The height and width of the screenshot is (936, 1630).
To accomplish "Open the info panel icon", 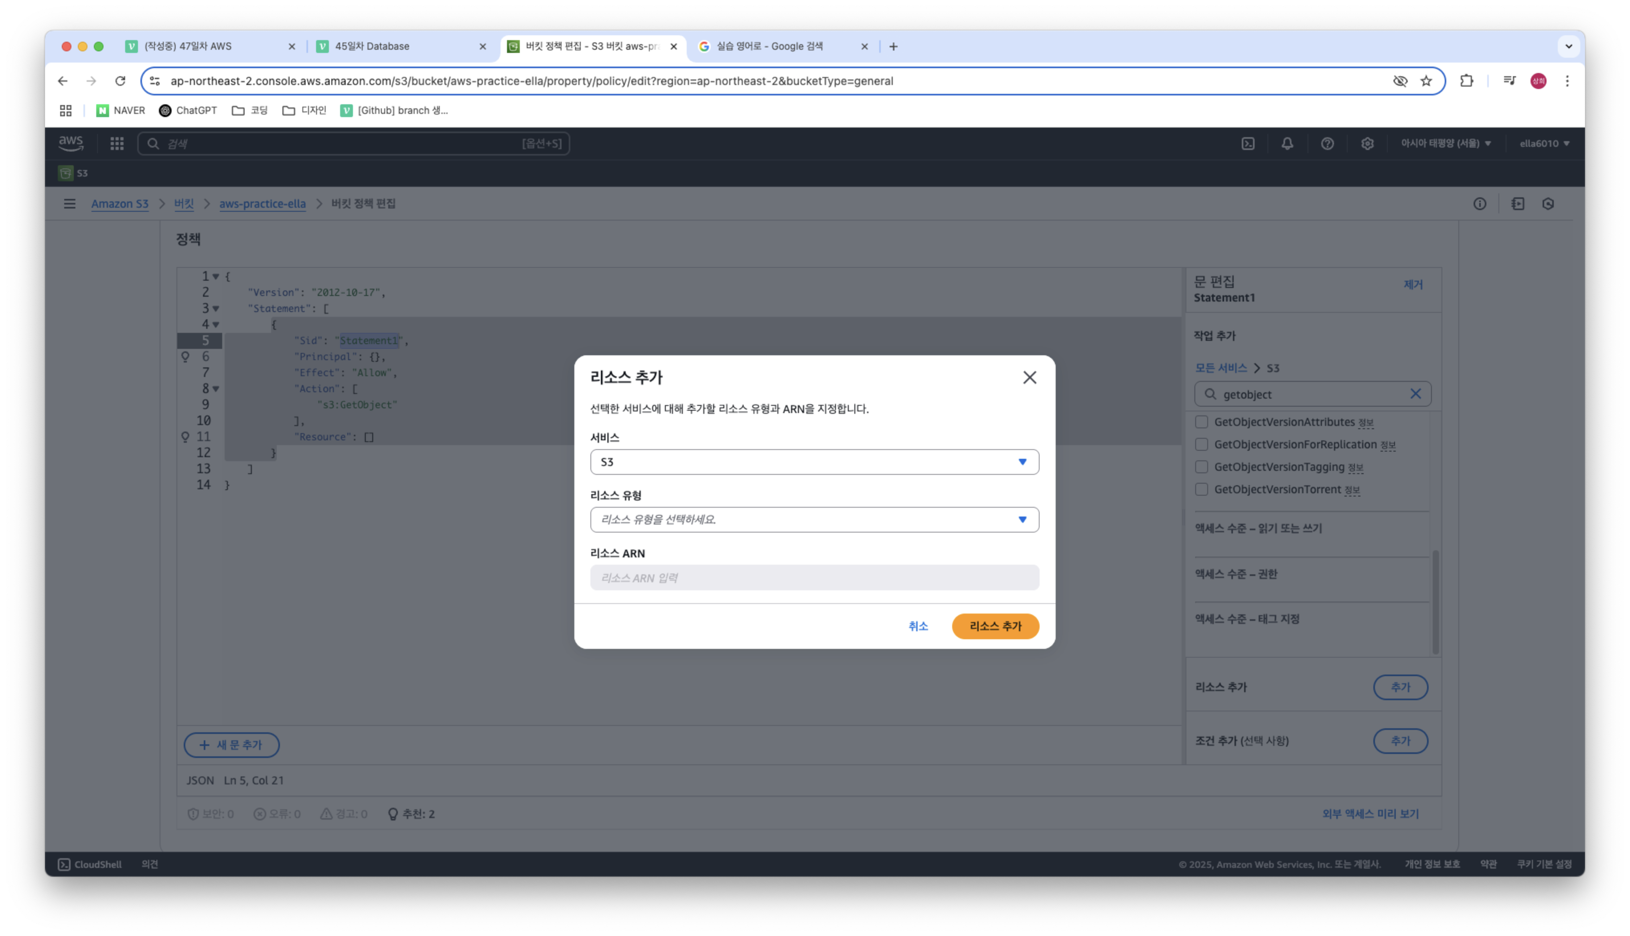I will pyautogui.click(x=1480, y=204).
